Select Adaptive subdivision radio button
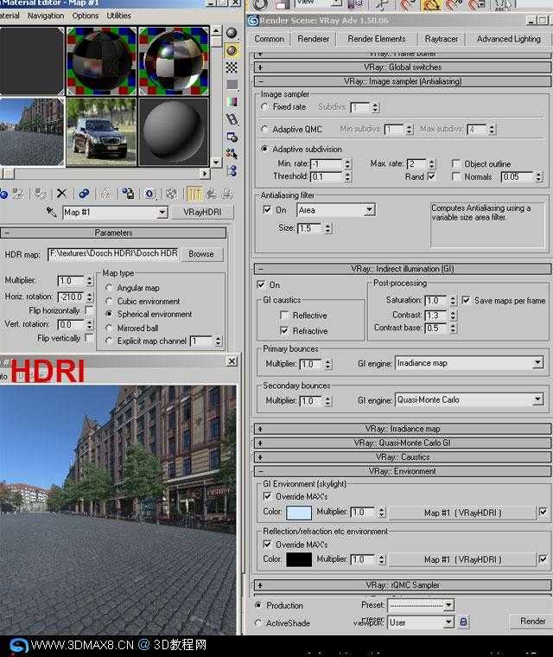The height and width of the screenshot is (657, 553). (264, 149)
